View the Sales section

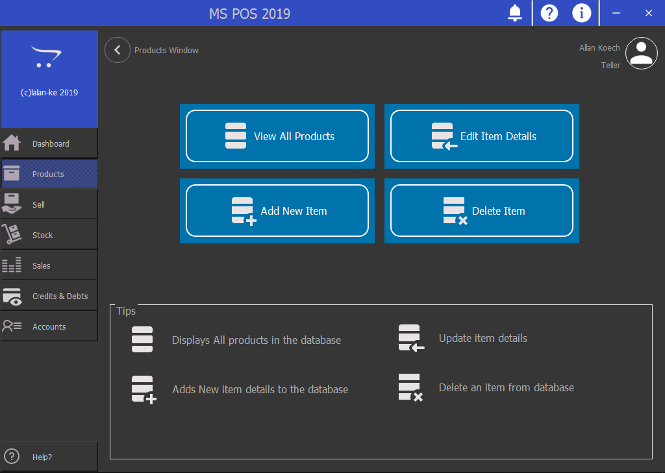[x=49, y=265]
